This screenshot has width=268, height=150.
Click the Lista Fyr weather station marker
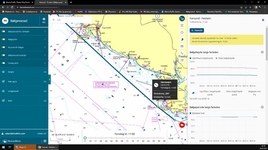(165, 104)
